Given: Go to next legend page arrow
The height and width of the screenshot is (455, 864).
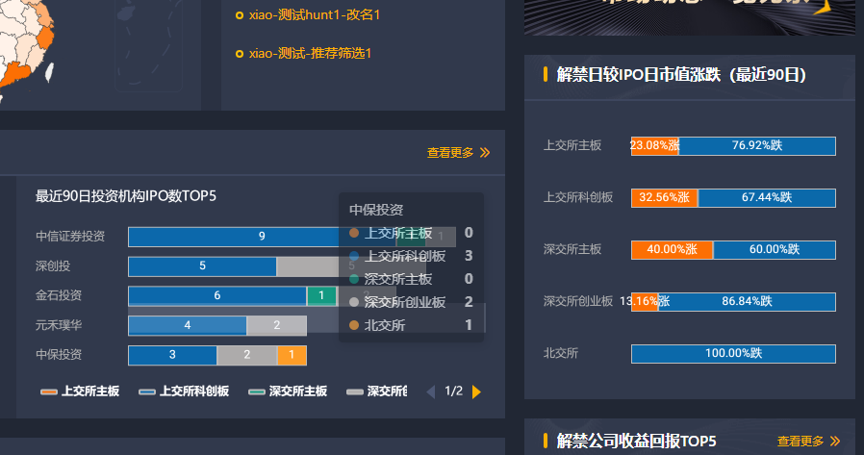Looking at the screenshot, I should (x=476, y=392).
